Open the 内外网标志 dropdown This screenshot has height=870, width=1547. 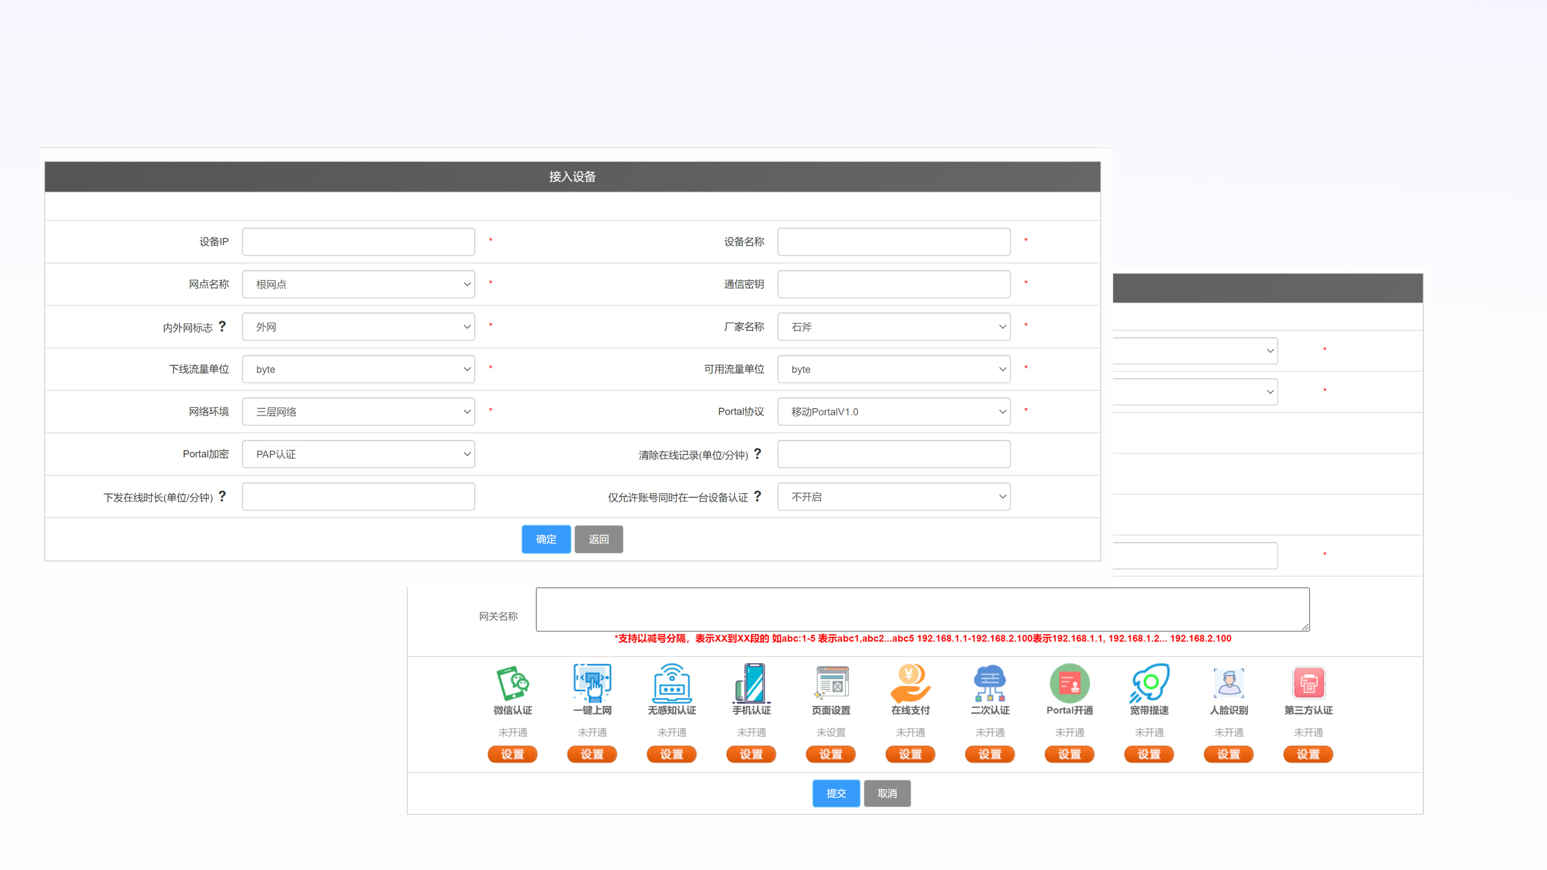[358, 327]
